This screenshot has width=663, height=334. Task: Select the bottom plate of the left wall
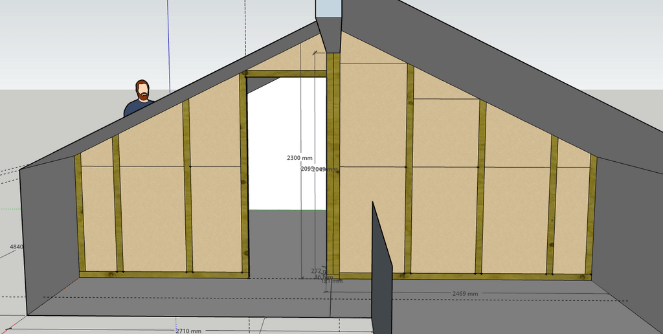point(162,274)
